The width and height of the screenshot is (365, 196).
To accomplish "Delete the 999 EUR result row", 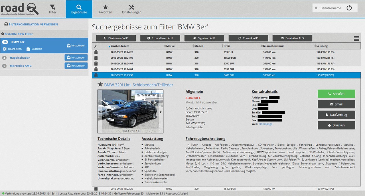I will (x=96, y=52).
